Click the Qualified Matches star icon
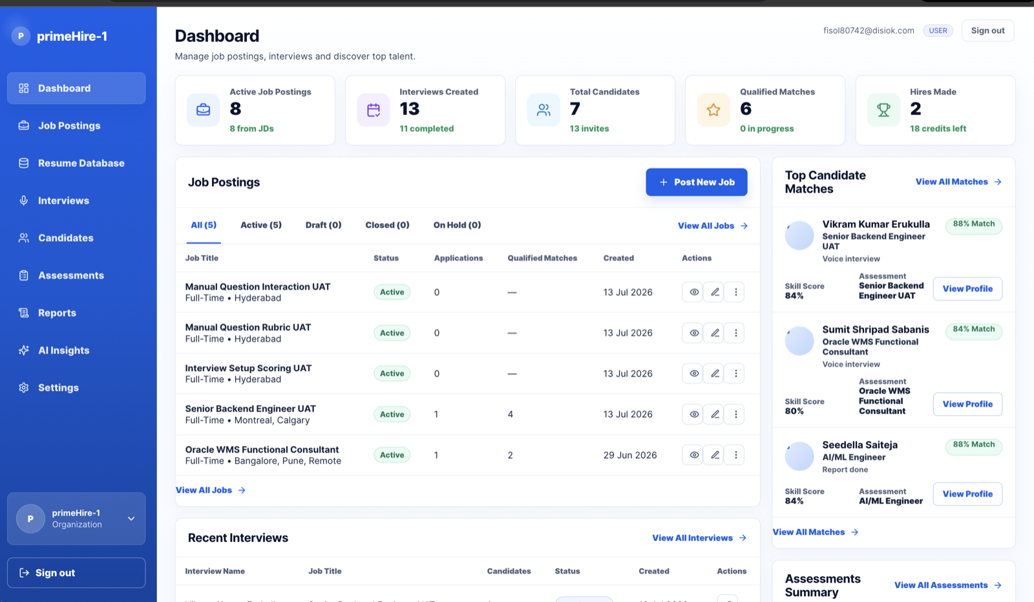 point(713,110)
